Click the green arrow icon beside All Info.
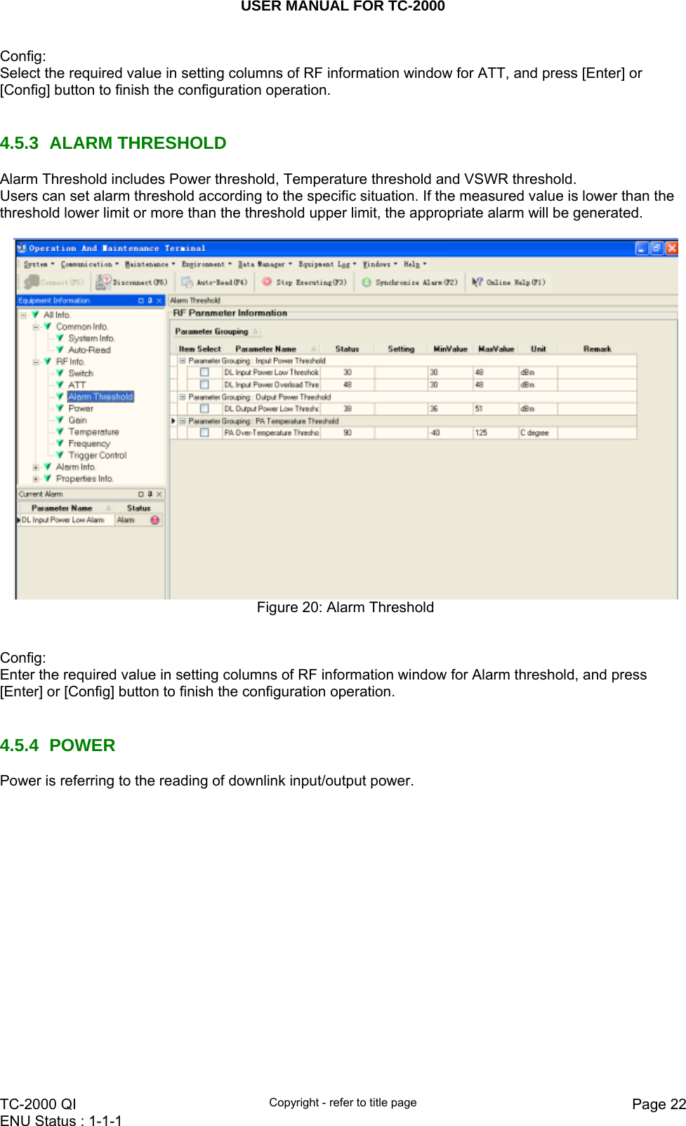This screenshot has width=686, height=1126. 34,314
